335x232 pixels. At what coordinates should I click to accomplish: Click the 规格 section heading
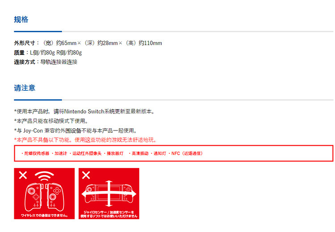(21, 20)
